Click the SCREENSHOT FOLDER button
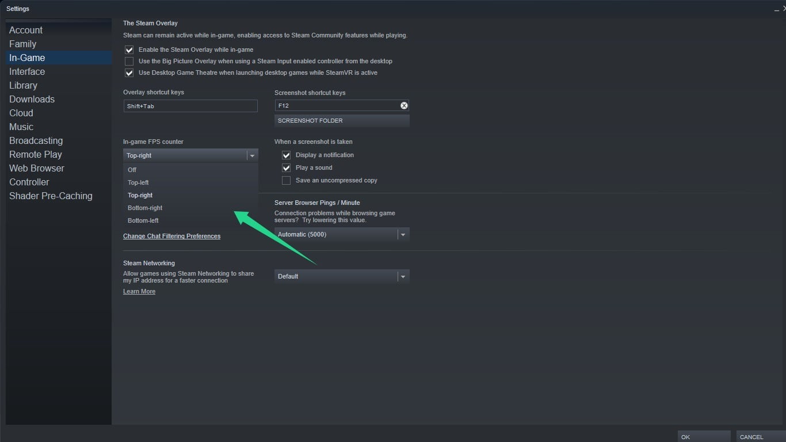The image size is (786, 442). tap(342, 121)
